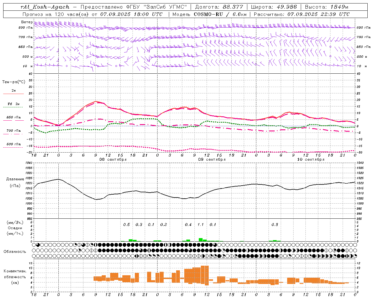Click the 08 сентября date label
The width and height of the screenshot is (372, 297).
(x=113, y=160)
